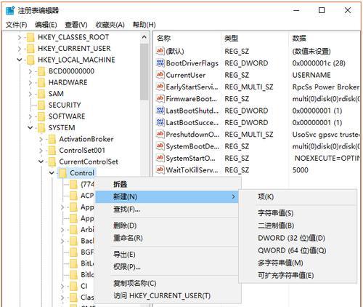
Task: Click the string icon beside (默认) value
Action: point(160,51)
